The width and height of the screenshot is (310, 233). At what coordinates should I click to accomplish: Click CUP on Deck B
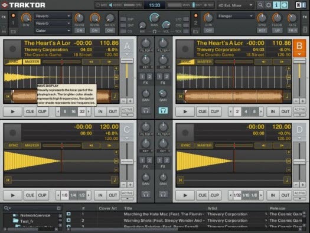(x=215, y=111)
